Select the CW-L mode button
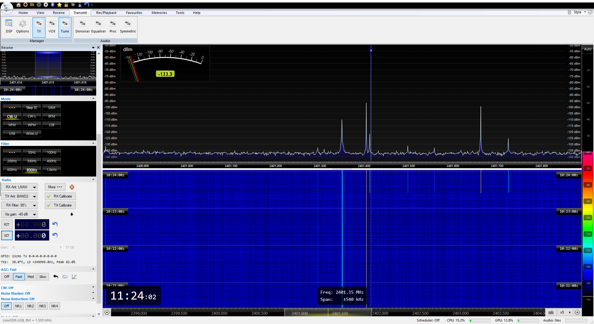The image size is (594, 324). coord(32,116)
